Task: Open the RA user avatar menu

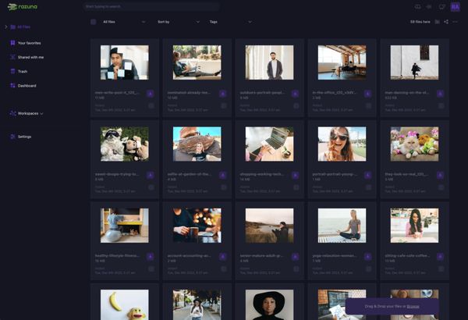Action: coord(456,6)
